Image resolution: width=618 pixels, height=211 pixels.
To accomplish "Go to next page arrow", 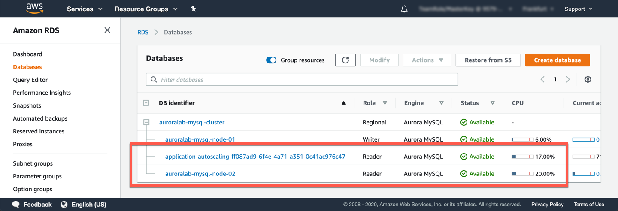I will (568, 79).
